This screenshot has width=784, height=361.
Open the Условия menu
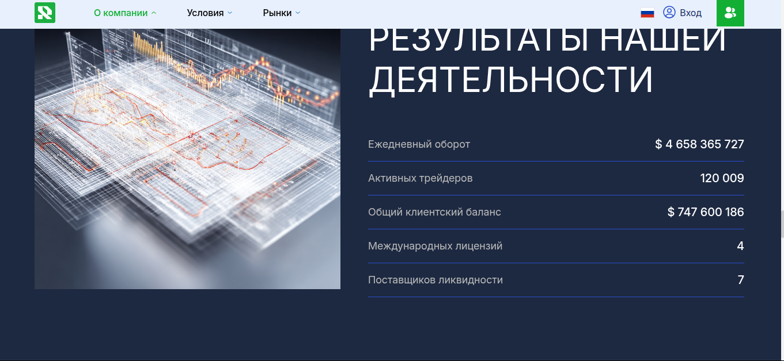point(205,13)
